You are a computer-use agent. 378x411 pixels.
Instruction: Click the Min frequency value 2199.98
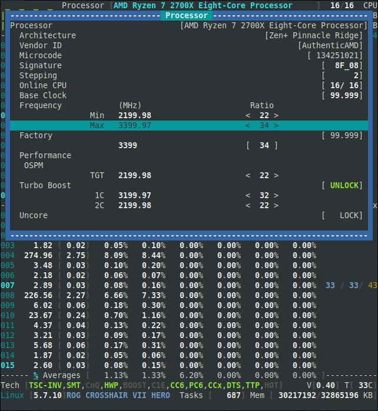135,116
